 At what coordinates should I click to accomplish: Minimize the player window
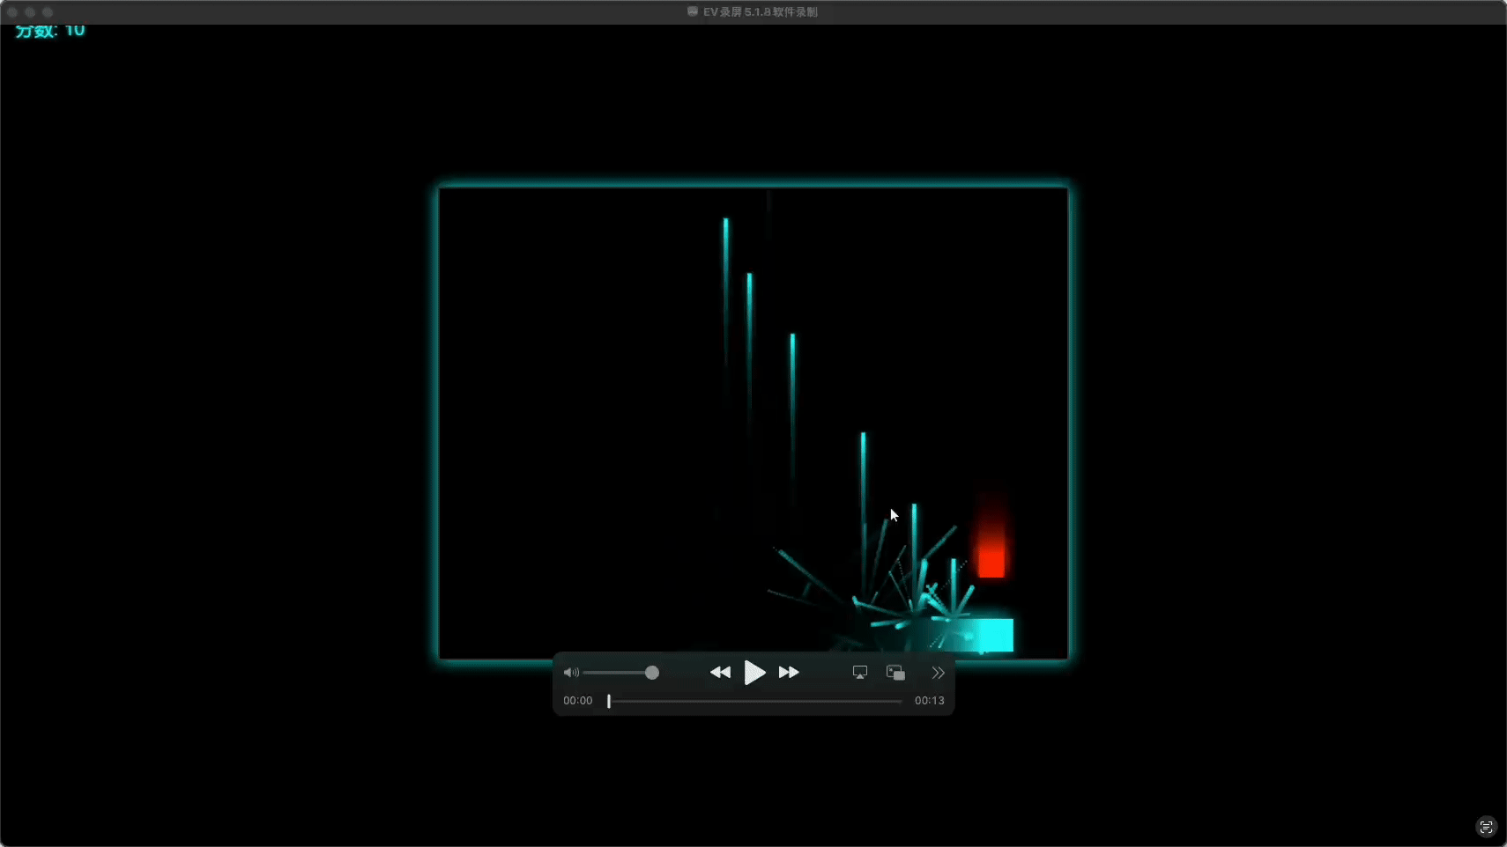coord(30,12)
